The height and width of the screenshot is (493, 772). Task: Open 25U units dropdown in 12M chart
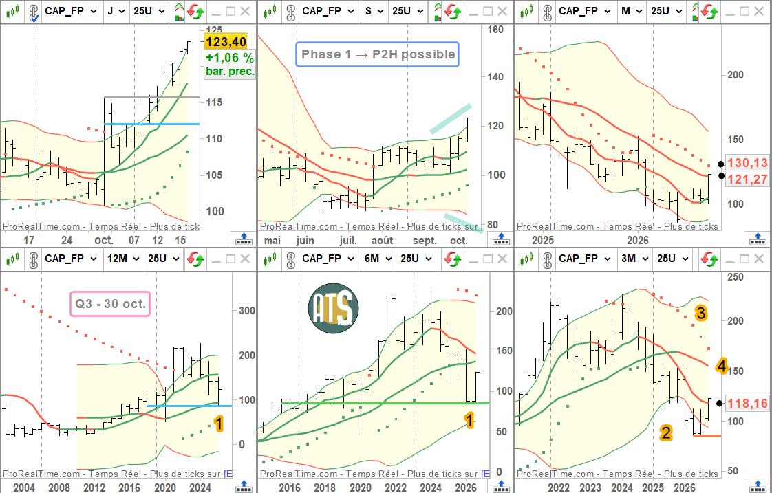click(x=164, y=259)
